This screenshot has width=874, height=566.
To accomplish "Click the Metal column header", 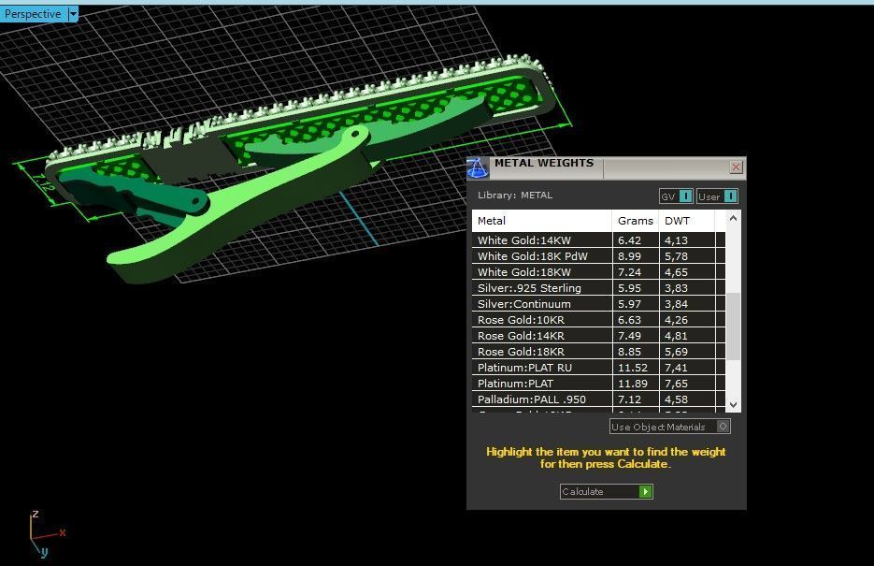I will [x=542, y=221].
